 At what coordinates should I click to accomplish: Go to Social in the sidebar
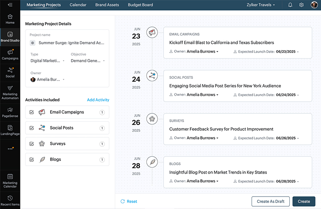click(x=10, y=72)
